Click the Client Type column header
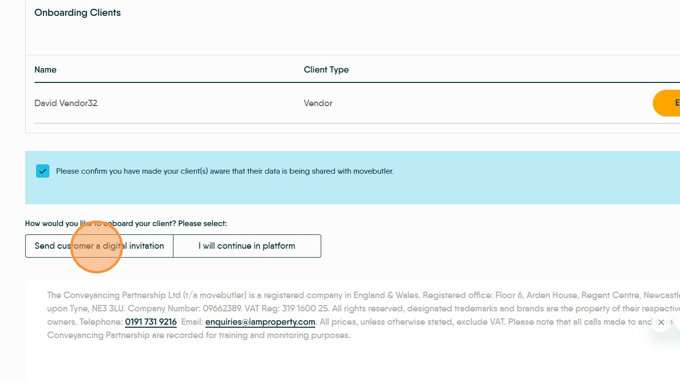 click(x=326, y=70)
